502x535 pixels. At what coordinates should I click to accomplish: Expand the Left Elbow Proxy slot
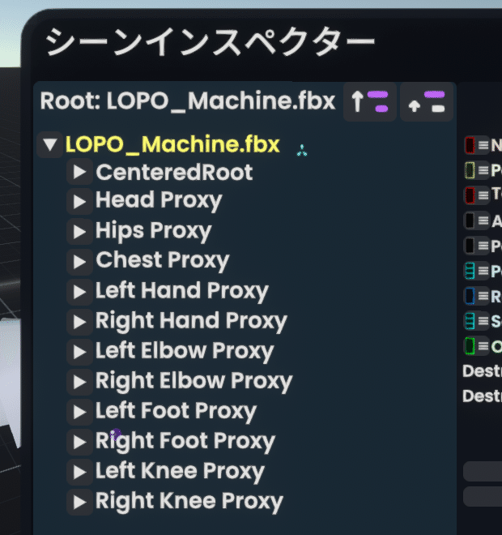click(x=79, y=352)
